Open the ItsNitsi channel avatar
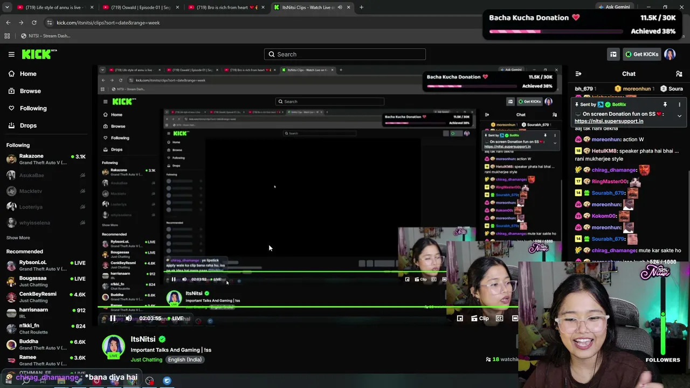The width and height of the screenshot is (690, 388). click(x=113, y=347)
